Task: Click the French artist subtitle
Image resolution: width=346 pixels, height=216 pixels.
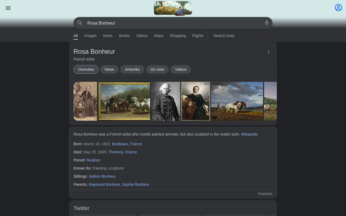Action: [x=84, y=59]
